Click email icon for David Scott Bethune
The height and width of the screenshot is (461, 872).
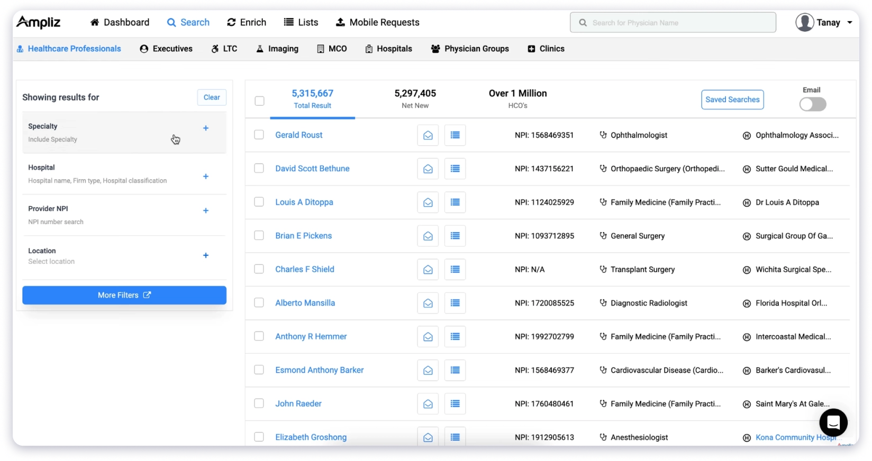pyautogui.click(x=428, y=169)
